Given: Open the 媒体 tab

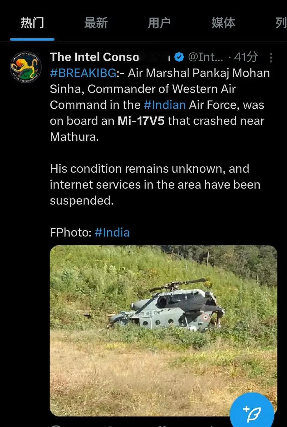Looking at the screenshot, I should tap(223, 23).
